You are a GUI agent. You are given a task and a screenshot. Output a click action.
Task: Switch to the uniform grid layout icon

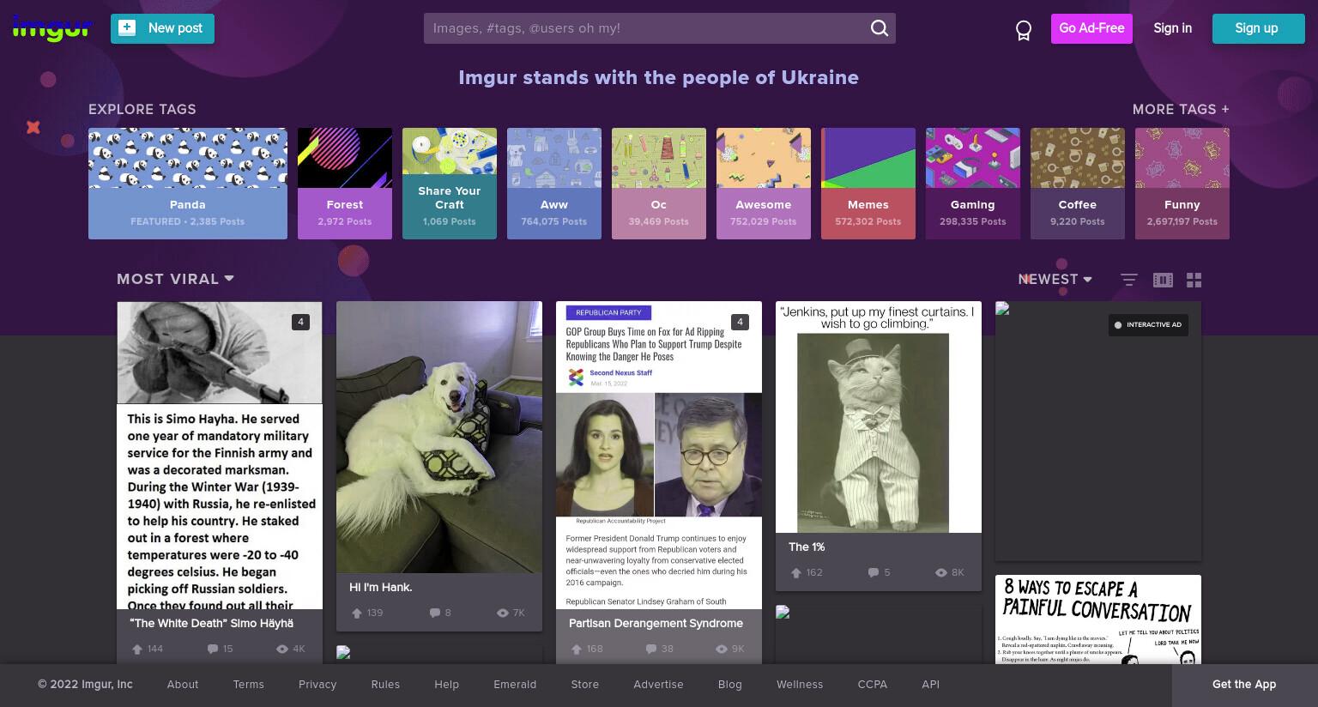coord(1194,280)
